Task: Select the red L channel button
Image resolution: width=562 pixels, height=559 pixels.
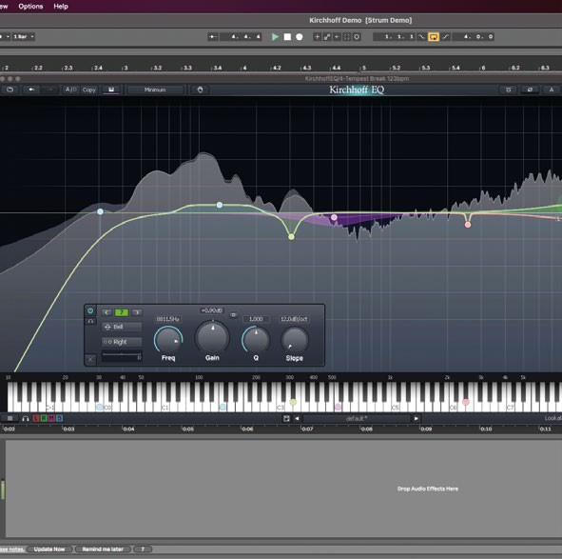Action: (x=36, y=418)
